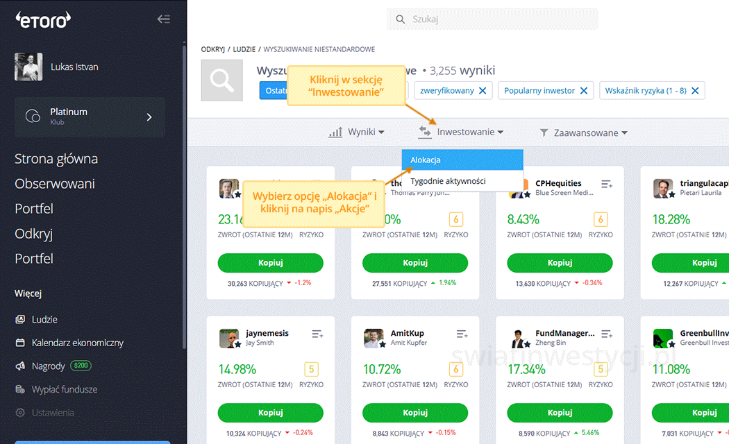Open Ustawienia gear icon
The width and height of the screenshot is (729, 444).
tap(20, 412)
